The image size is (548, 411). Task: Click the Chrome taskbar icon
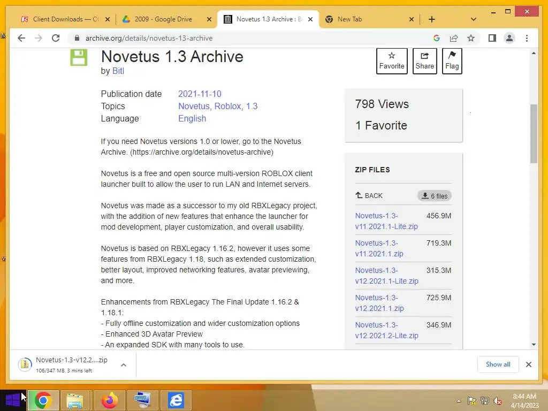[43, 400]
